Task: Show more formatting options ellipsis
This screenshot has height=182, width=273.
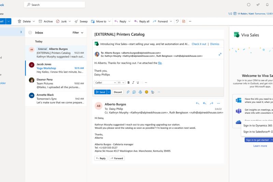Action: tap(146, 83)
